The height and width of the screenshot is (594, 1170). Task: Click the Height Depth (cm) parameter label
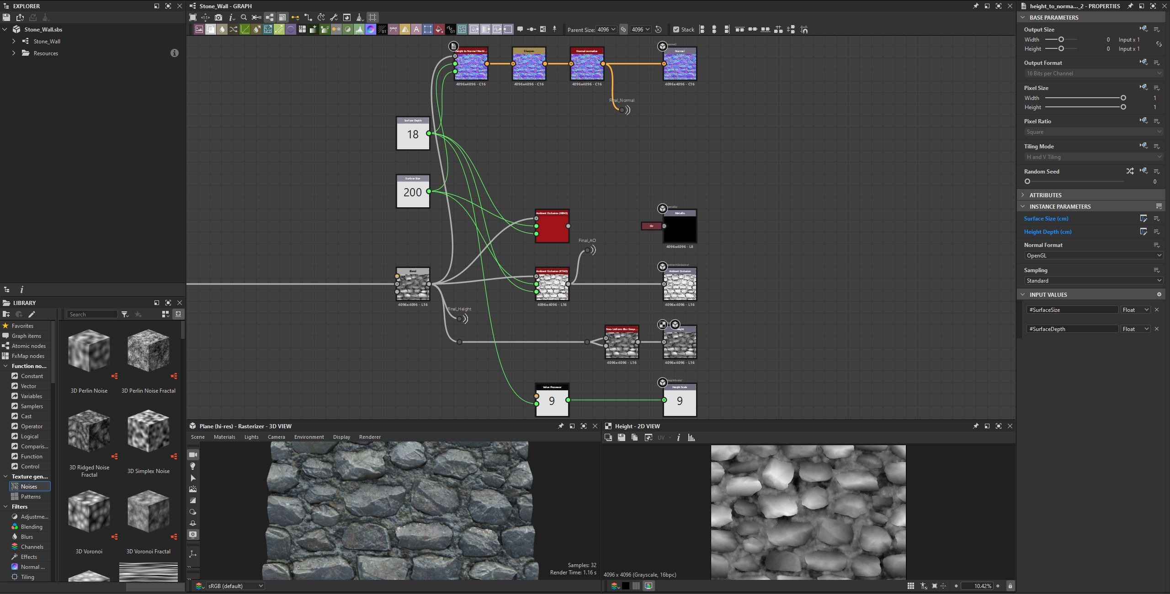tap(1048, 231)
